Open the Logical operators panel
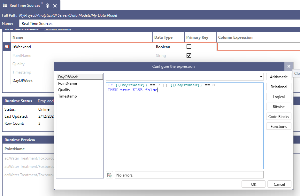300x196 pixels. 279,97
